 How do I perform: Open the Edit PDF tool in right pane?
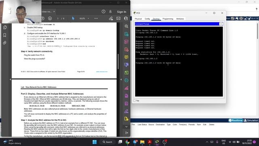click(x=126, y=42)
